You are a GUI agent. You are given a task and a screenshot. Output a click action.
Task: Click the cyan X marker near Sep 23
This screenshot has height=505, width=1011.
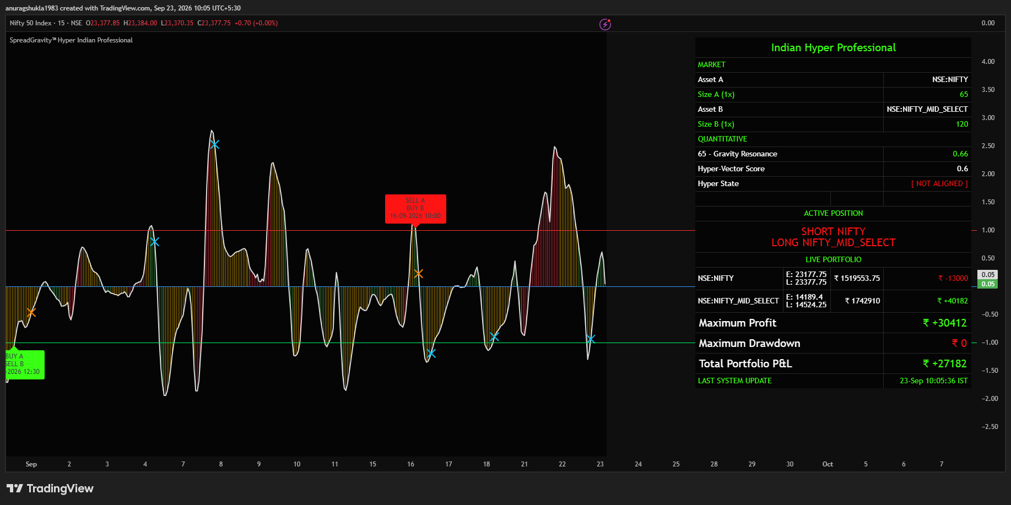click(591, 339)
